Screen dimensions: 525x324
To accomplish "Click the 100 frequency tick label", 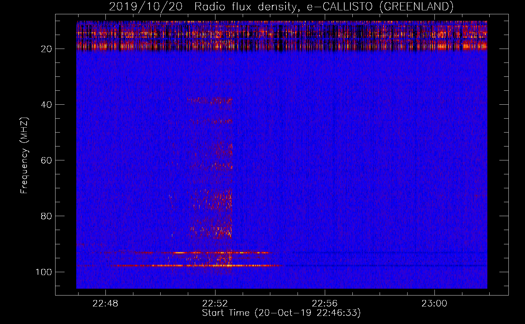I will [x=44, y=272].
